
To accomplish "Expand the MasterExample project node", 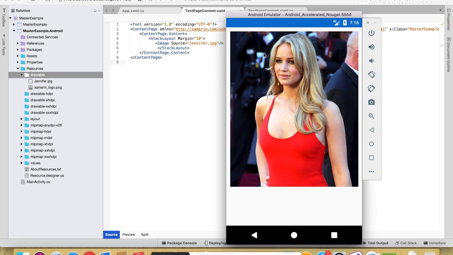I will (14, 24).
